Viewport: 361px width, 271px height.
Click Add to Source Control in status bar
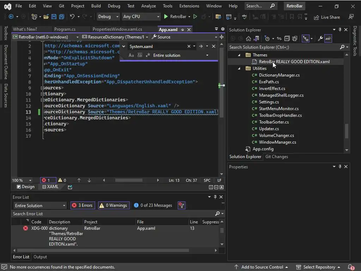coord(262,267)
